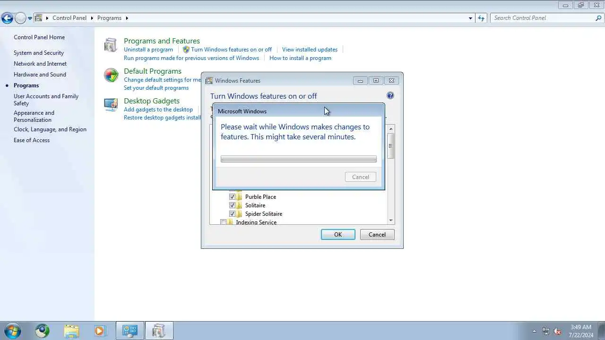Launch Windows Media Player from taskbar

tap(99, 331)
